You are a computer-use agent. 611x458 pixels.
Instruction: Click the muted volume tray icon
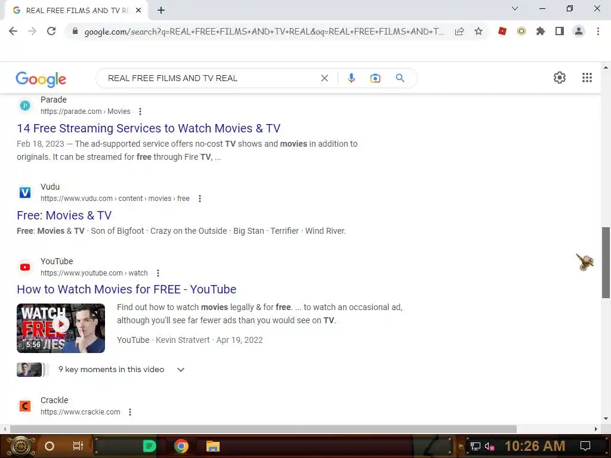(489, 446)
